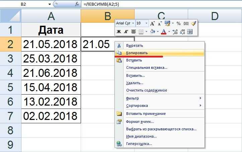Click the scissors cut icon
The image size is (242, 152).
coord(119,45)
